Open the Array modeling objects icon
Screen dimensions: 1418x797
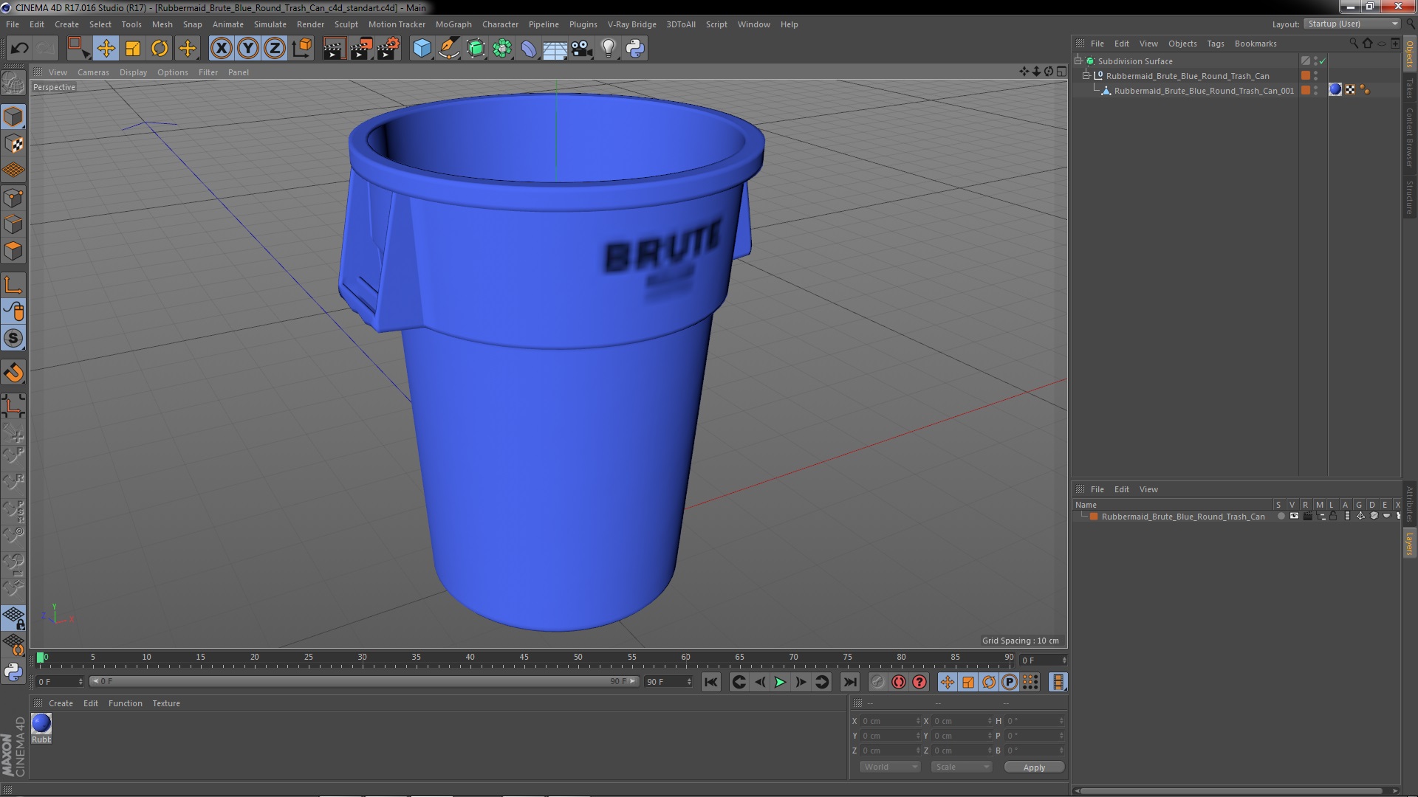coord(502,49)
